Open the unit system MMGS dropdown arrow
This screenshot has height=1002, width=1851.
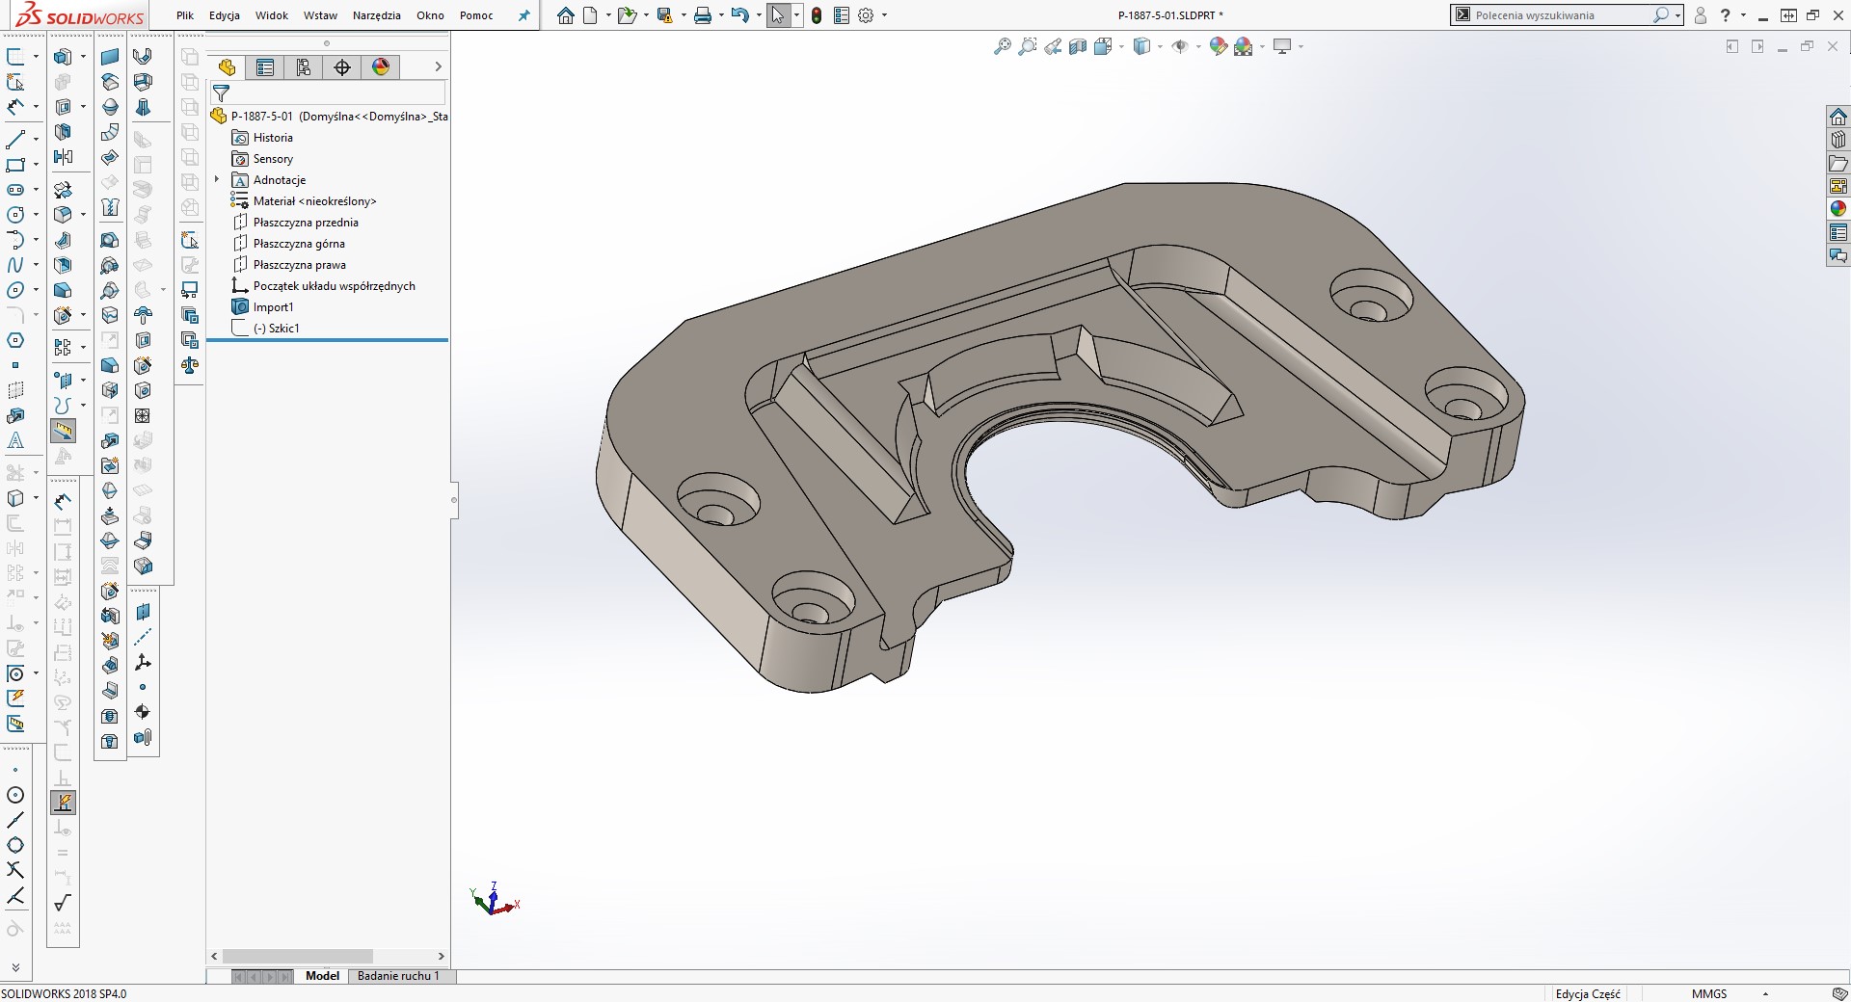(x=1765, y=993)
